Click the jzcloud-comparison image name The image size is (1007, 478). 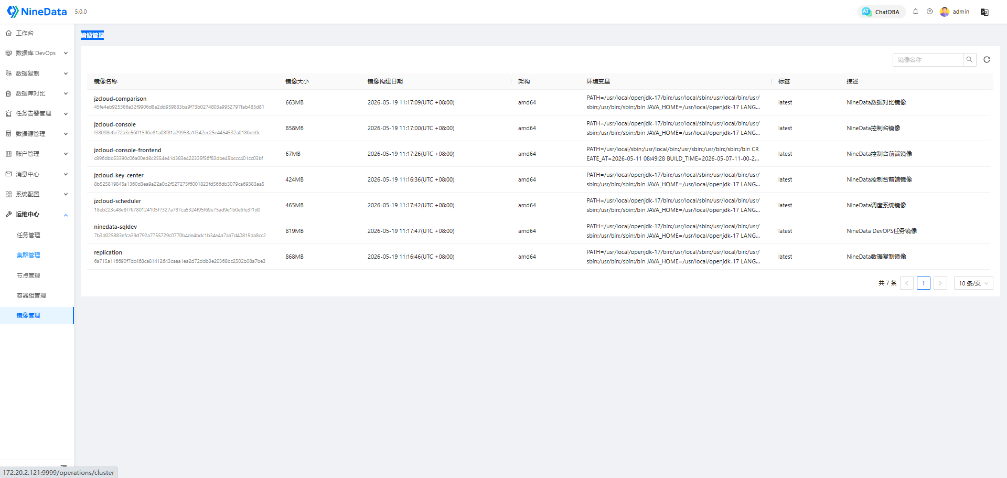pos(120,99)
